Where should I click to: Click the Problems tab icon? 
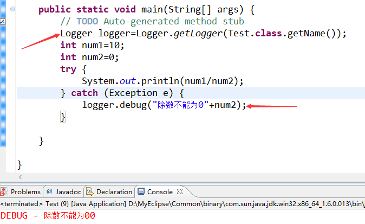[x=4, y=191]
